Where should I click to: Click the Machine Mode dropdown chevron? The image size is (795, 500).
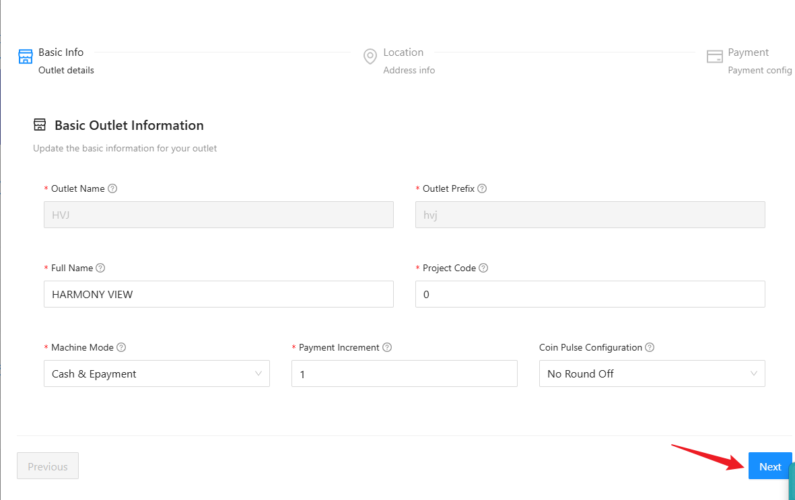tap(258, 373)
